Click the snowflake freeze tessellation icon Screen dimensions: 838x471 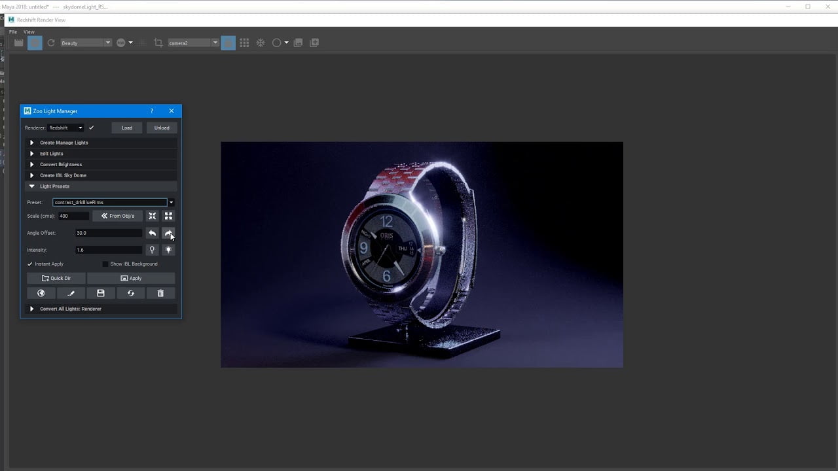click(x=261, y=43)
